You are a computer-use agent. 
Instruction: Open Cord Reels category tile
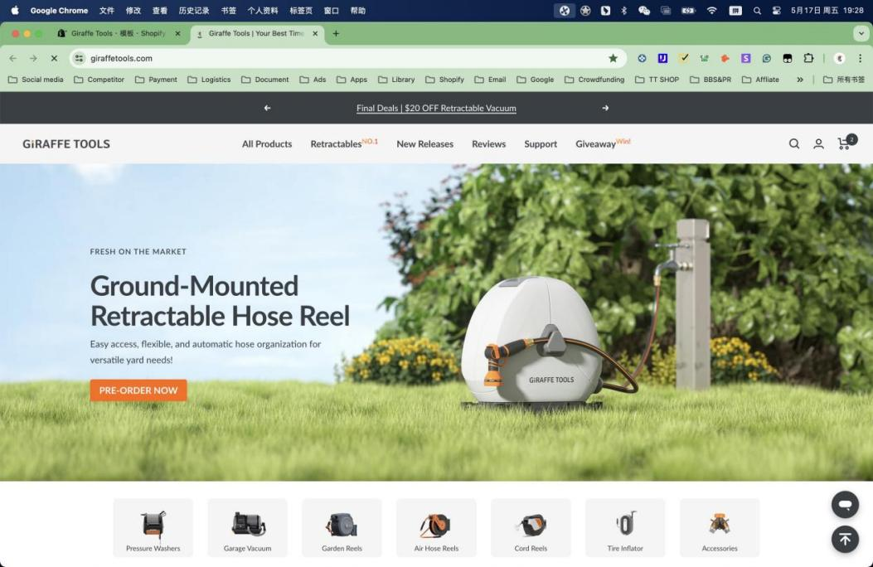(531, 527)
